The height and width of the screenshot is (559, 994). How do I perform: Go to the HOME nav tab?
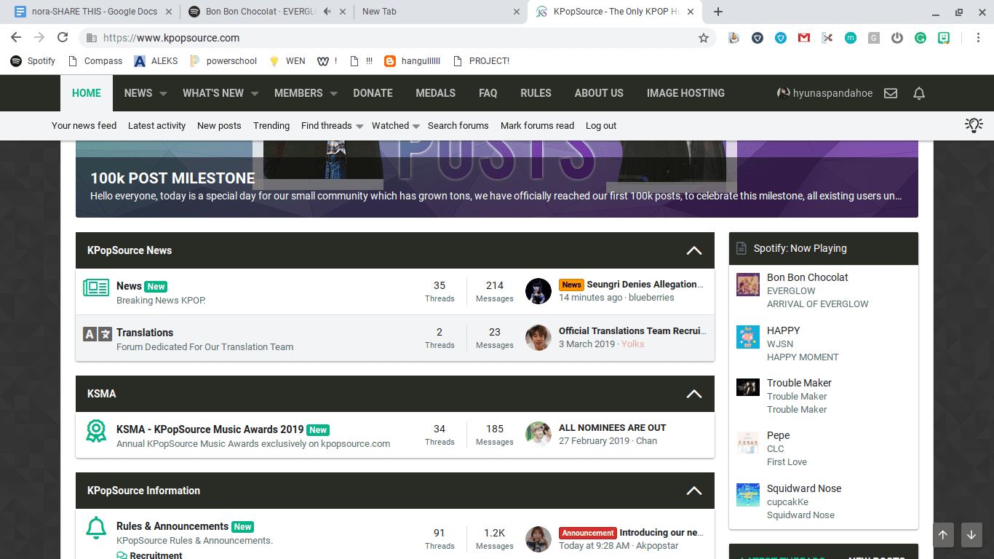87,93
